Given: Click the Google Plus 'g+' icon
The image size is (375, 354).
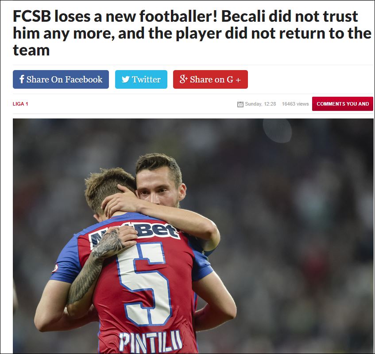Looking at the screenshot, I should pos(183,79).
